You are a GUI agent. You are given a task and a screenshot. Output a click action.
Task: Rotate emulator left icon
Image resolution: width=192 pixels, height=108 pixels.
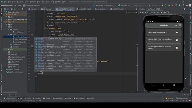[x=148, y=13]
